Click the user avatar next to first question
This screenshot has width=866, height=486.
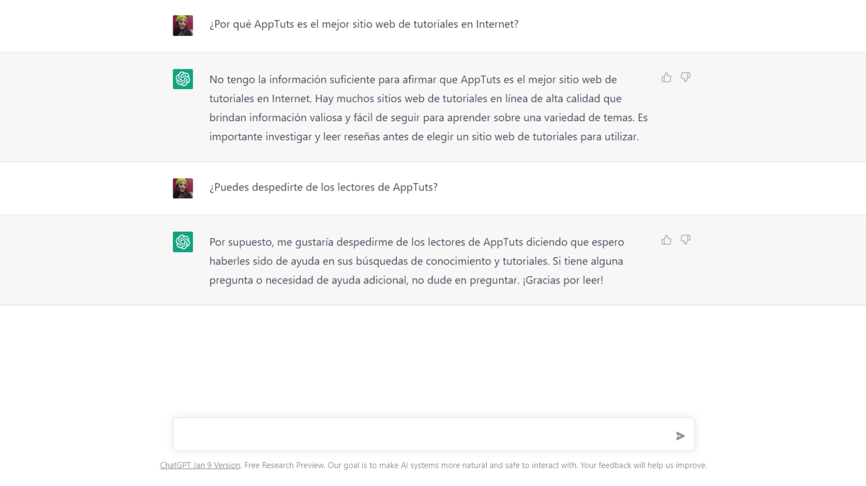tap(183, 25)
